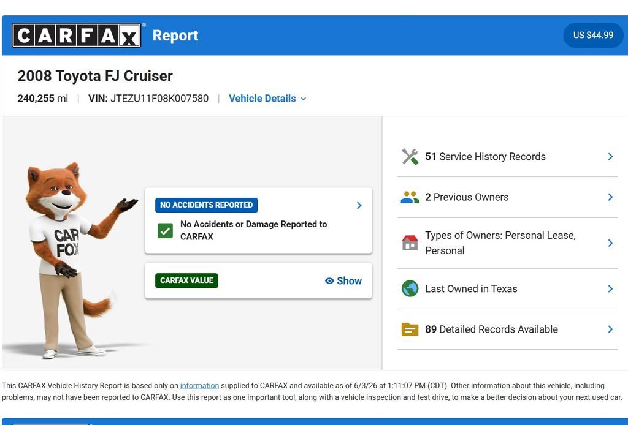Click chevron on the No Accidents card
This screenshot has height=425, width=628.
[x=359, y=206]
